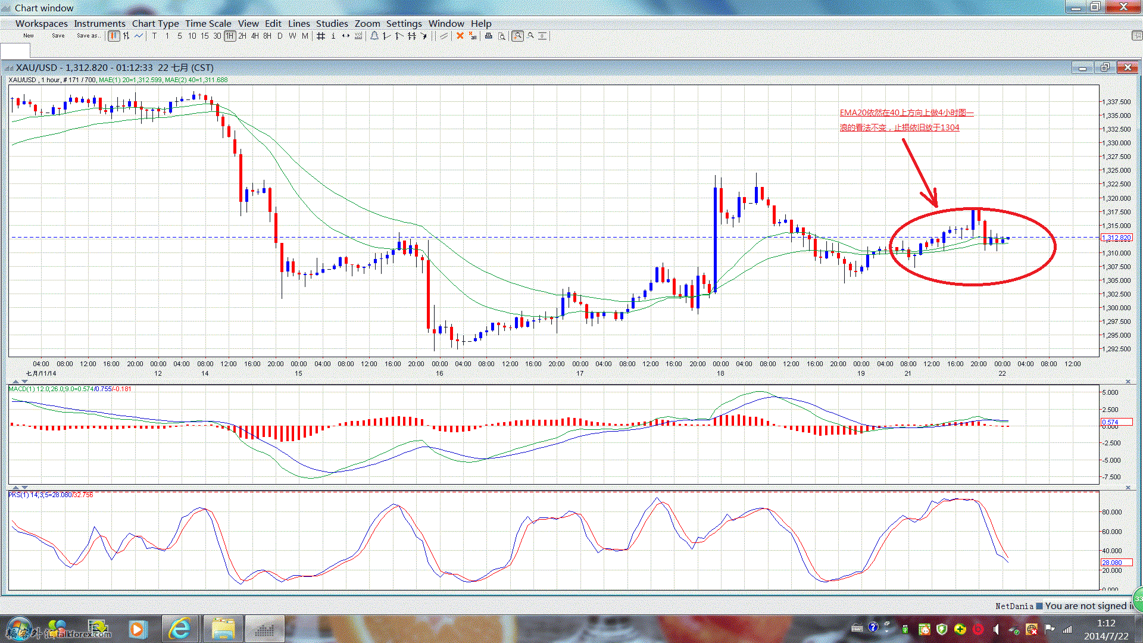The height and width of the screenshot is (643, 1143).
Task: Switch to 5 minute time scale
Action: click(x=180, y=36)
